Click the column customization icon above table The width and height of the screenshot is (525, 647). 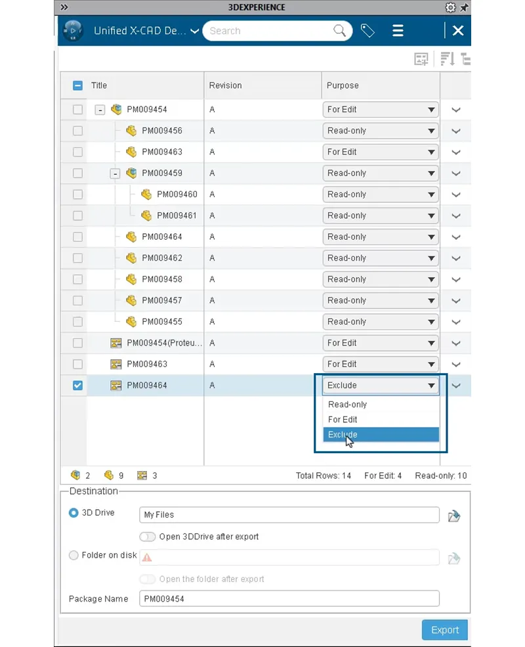(421, 59)
